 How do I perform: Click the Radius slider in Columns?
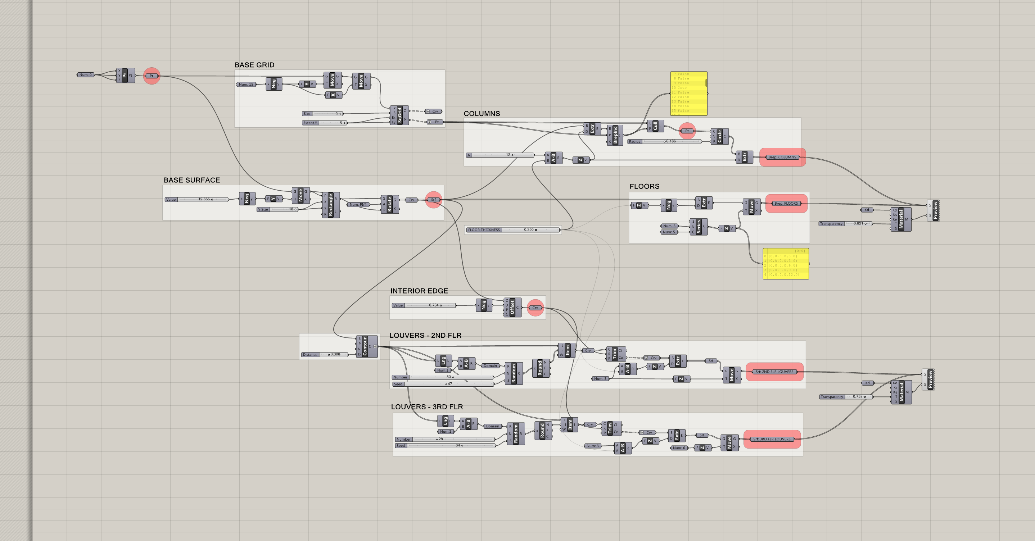pyautogui.click(x=665, y=141)
